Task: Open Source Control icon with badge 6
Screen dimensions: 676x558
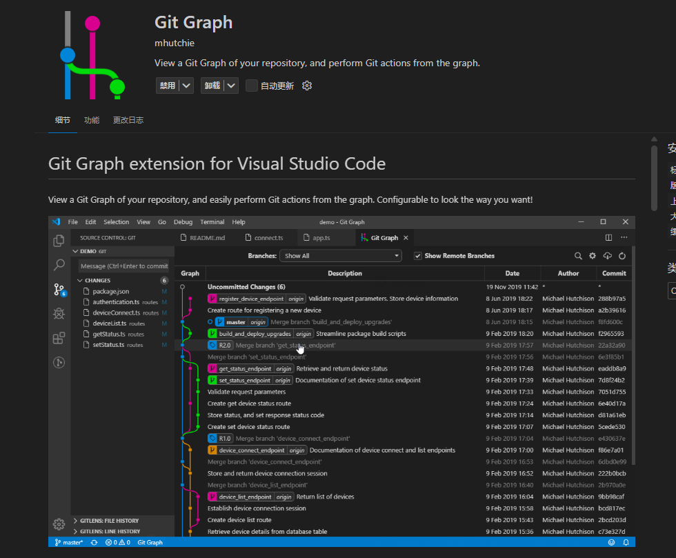Action: [x=59, y=290]
